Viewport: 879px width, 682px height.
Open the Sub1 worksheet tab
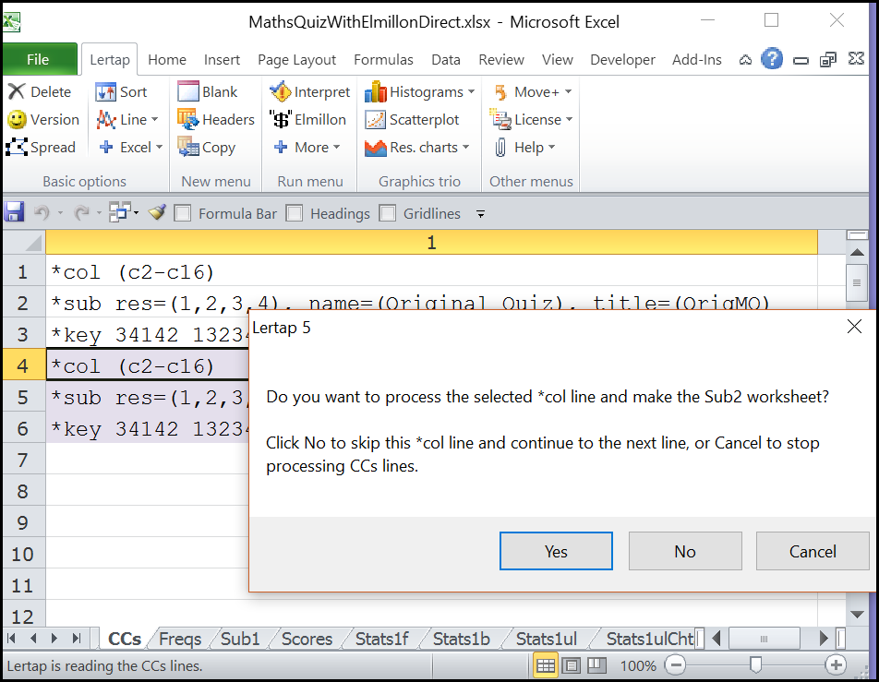point(240,639)
